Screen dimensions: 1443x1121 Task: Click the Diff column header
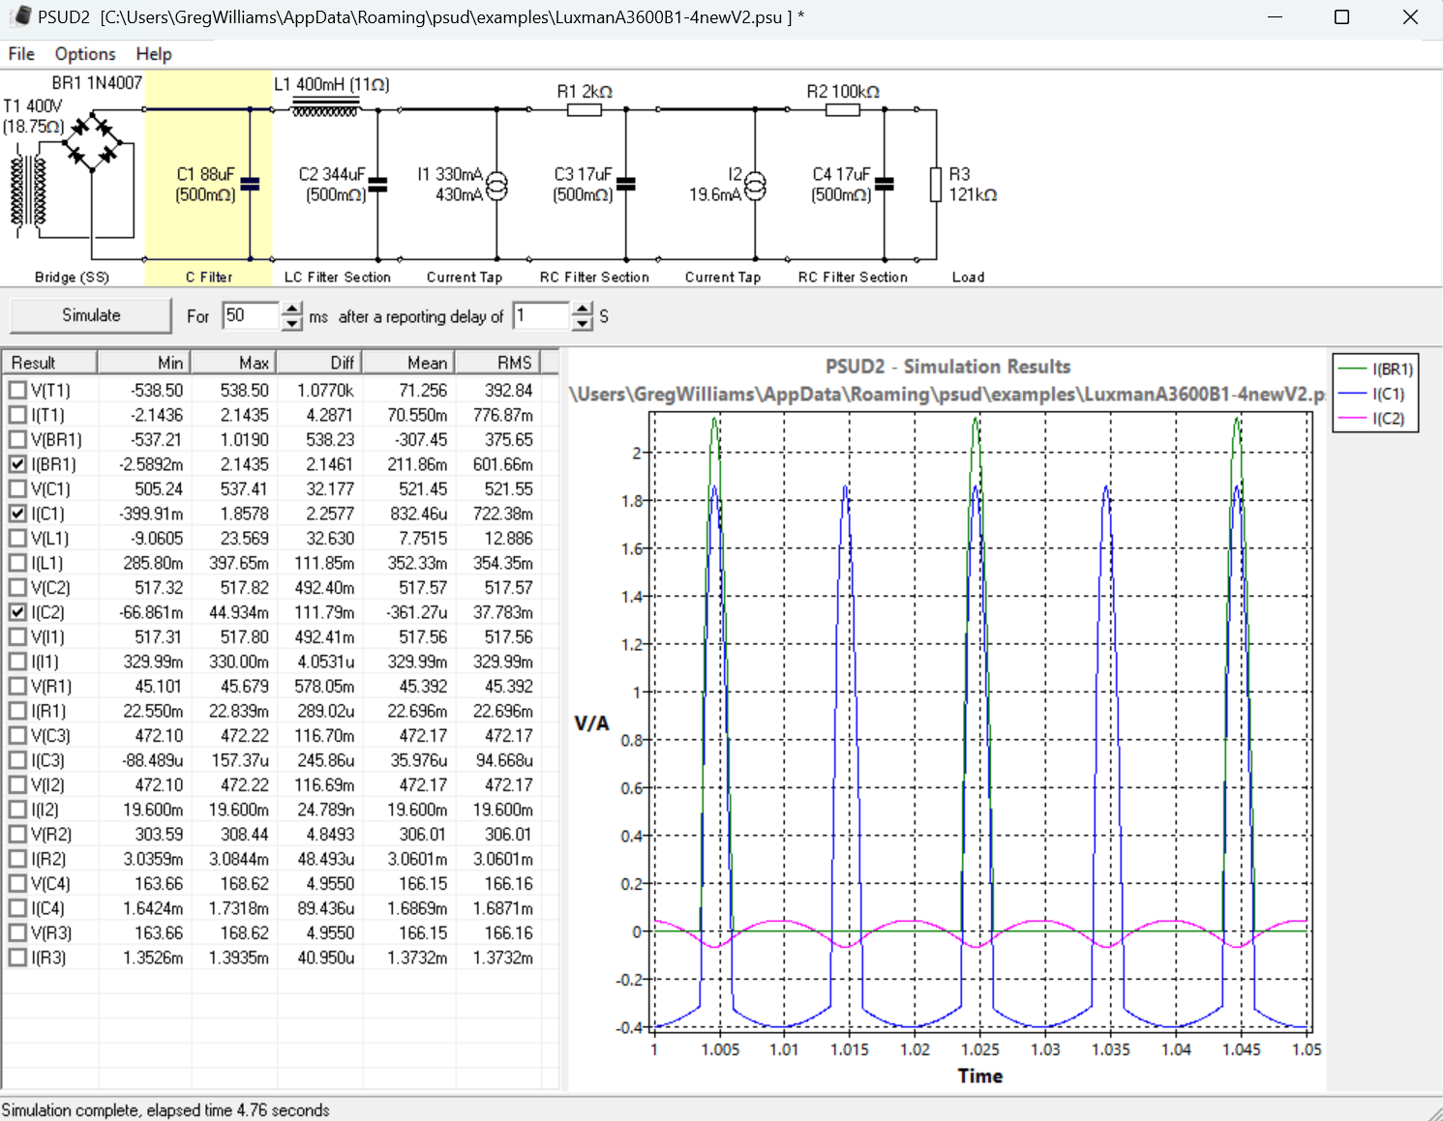pyautogui.click(x=319, y=363)
